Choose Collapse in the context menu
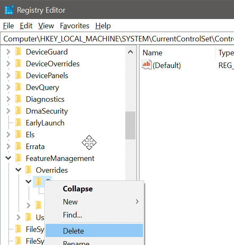The width and height of the screenshot is (234, 245). coord(94,189)
